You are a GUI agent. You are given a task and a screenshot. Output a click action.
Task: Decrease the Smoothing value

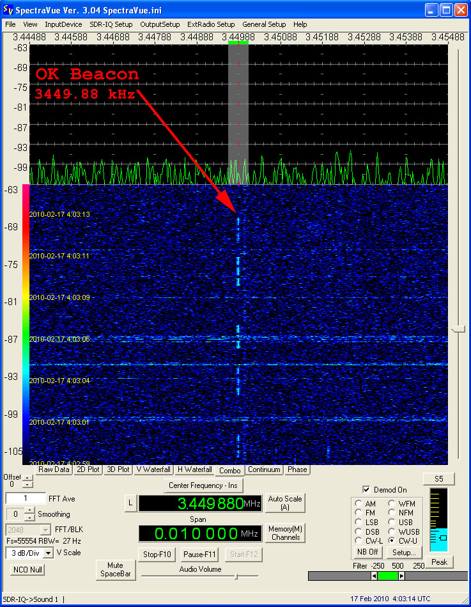tap(29, 517)
